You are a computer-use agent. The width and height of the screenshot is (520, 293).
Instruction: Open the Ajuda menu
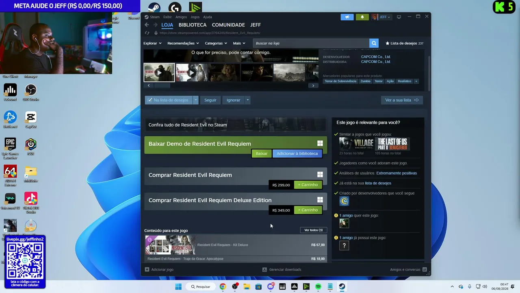point(208,17)
